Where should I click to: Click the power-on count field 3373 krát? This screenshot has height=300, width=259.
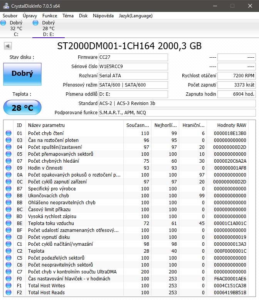[x=237, y=85]
